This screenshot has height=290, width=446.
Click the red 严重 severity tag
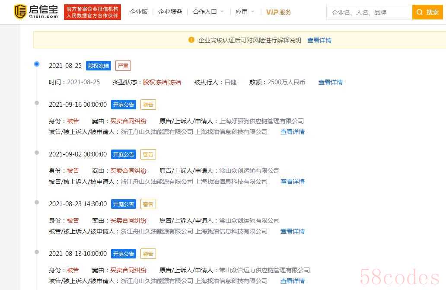coord(123,66)
